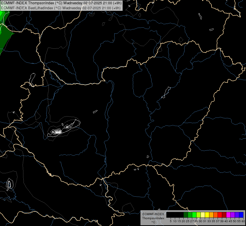Click the dark green 20–25 legend swatch
246x226 pixels.
[186, 215]
